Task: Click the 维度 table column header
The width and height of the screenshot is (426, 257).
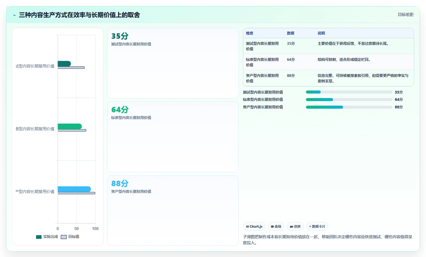Action: 250,33
